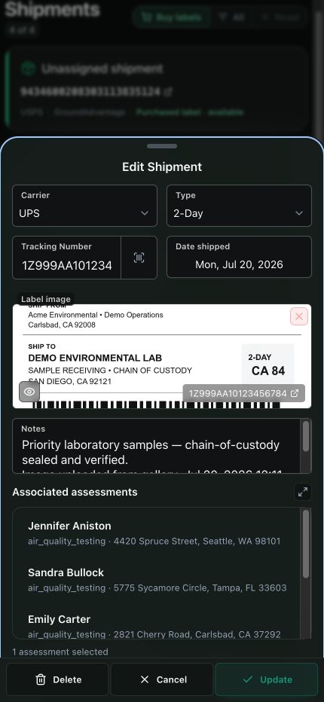Select the Jennifer Aniston assessment
This screenshot has height=702, width=324.
[157, 533]
